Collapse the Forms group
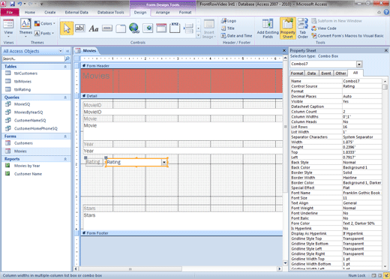 click(x=65, y=136)
